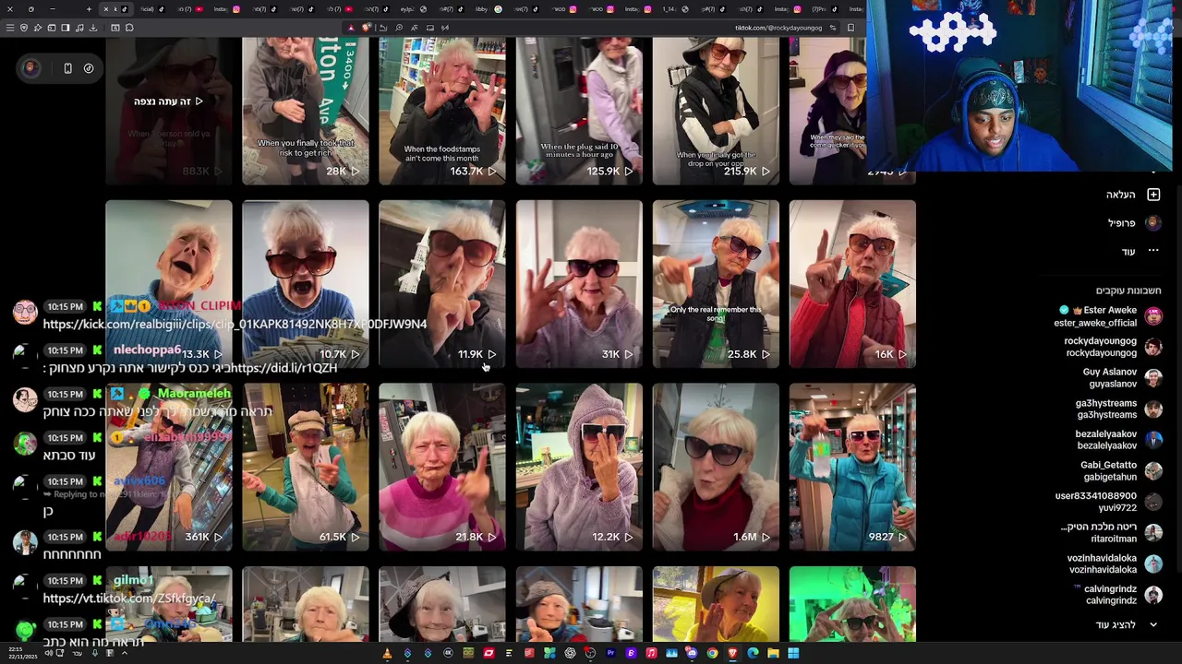
Task: Click the phone icon in floating pill
Action: pos(67,68)
